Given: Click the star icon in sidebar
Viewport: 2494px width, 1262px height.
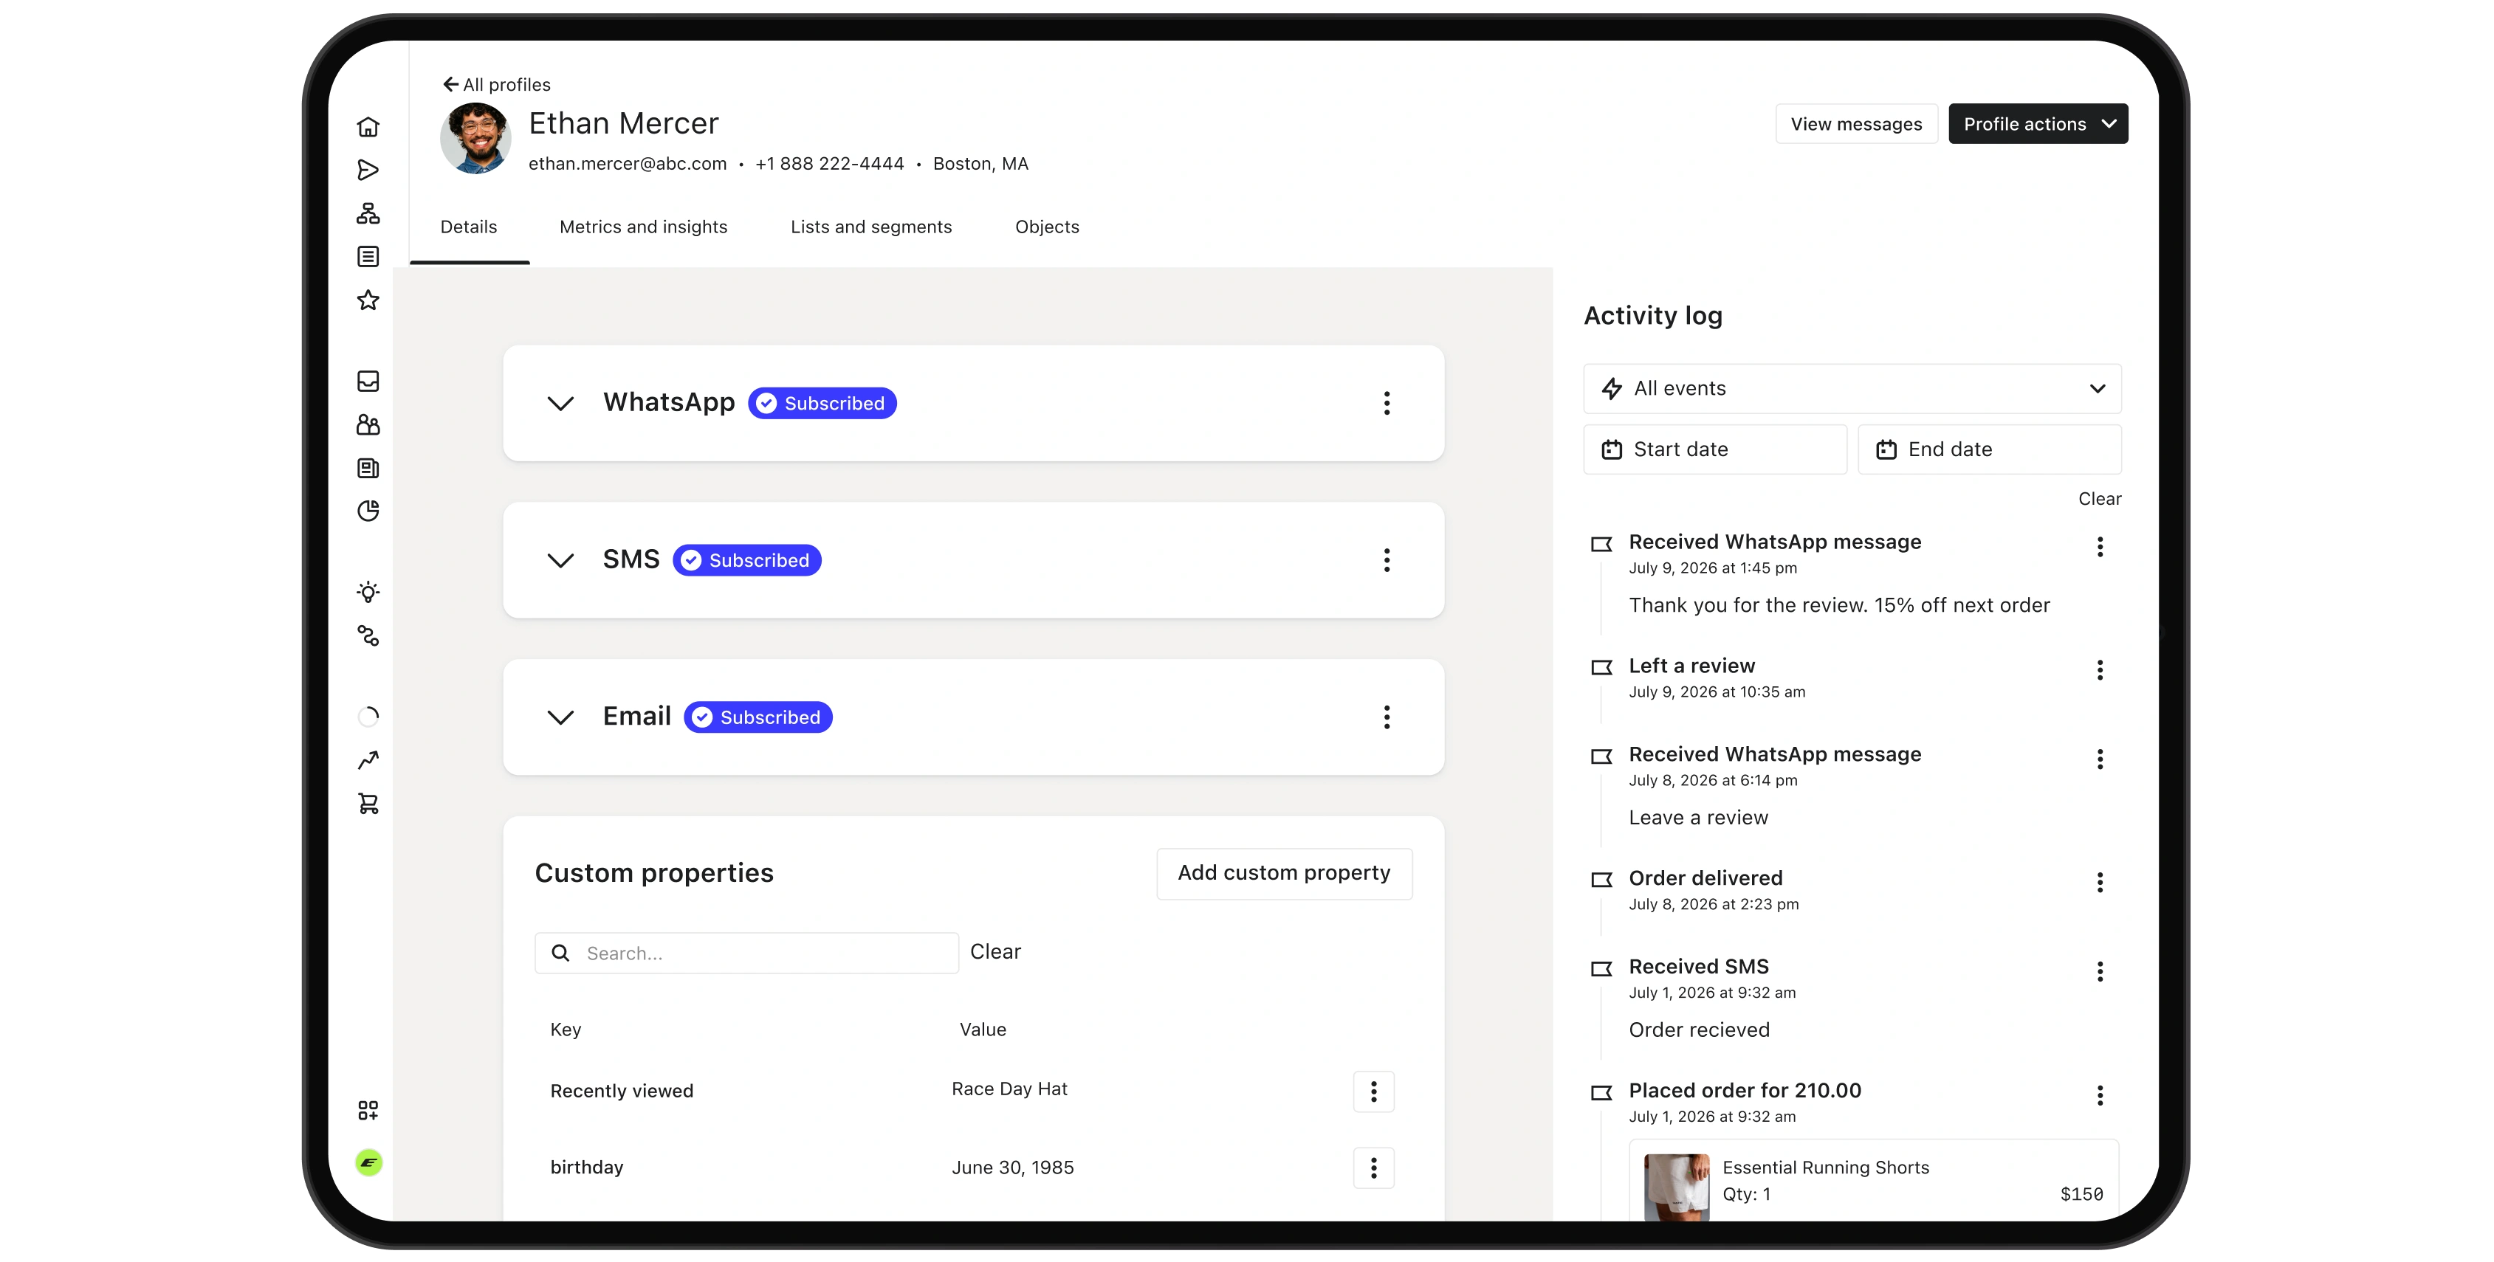Looking at the screenshot, I should (368, 300).
